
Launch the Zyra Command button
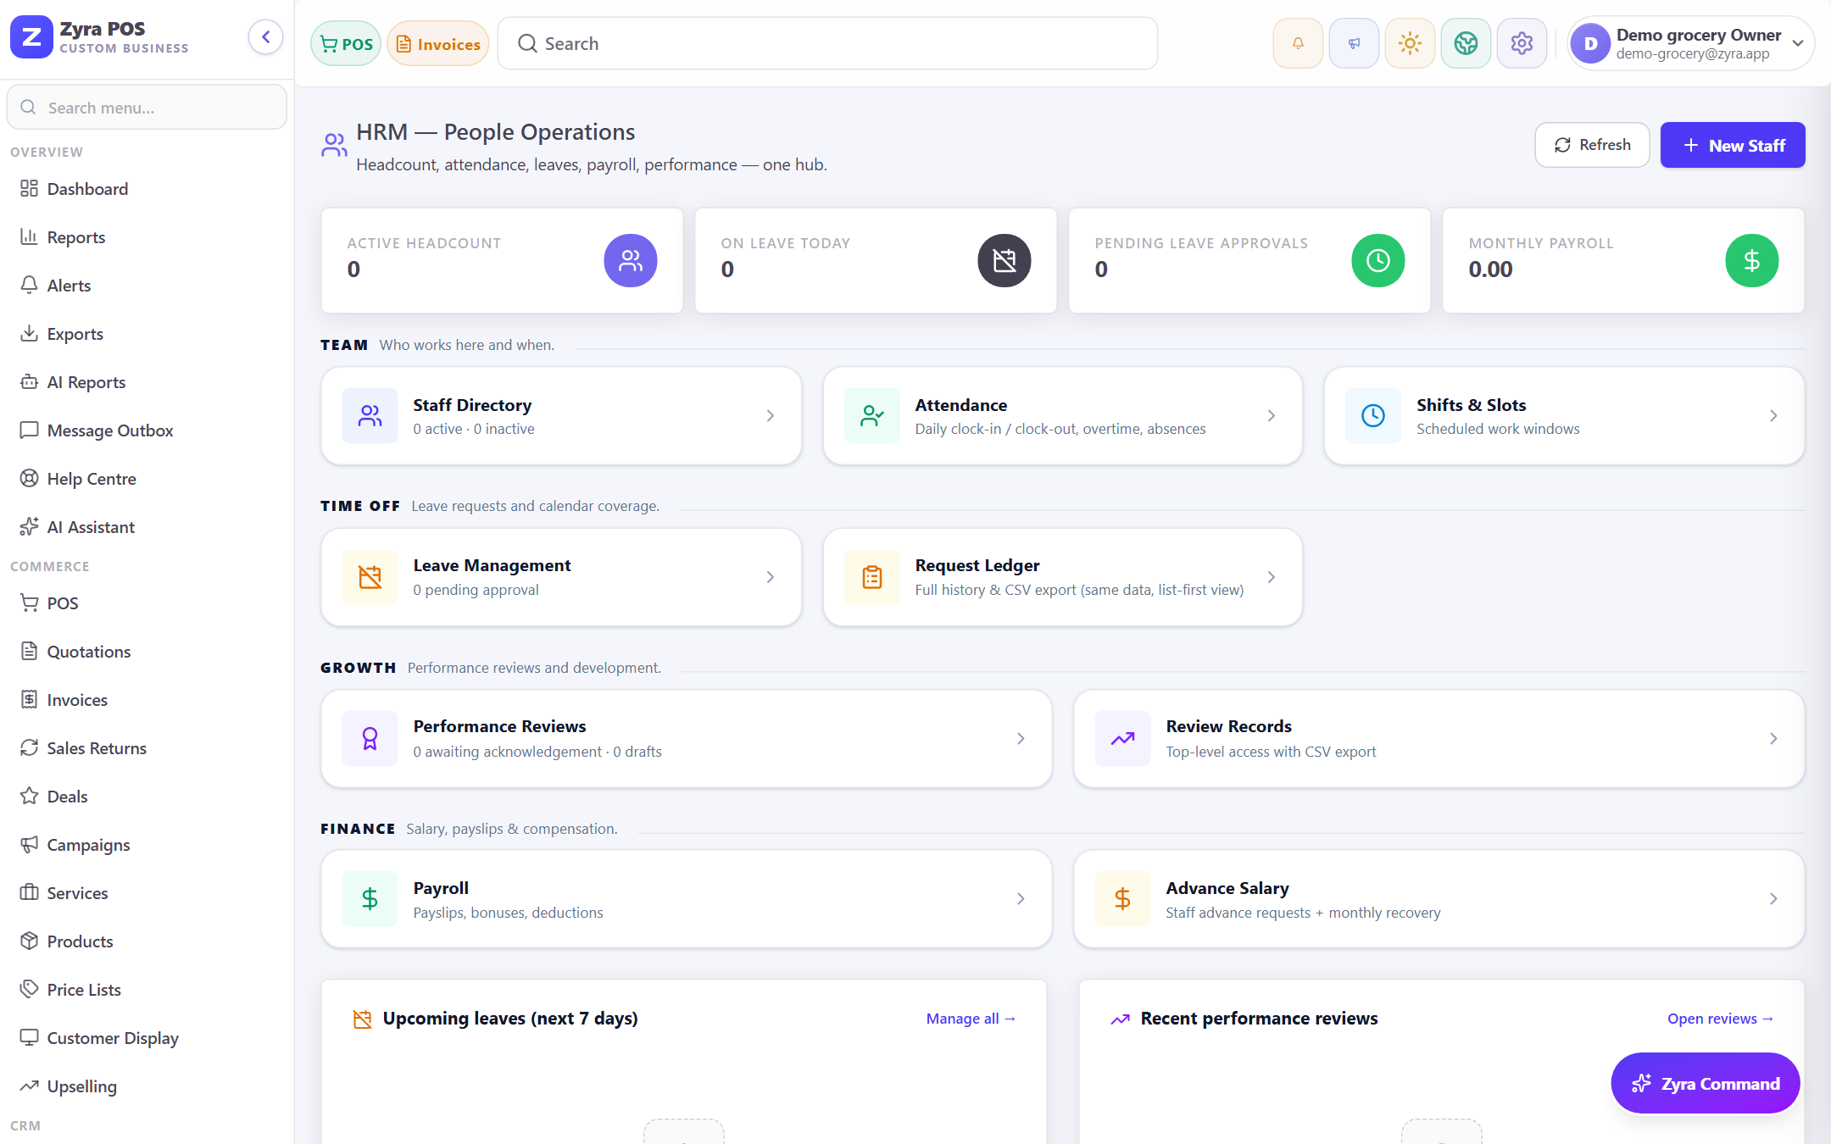click(1705, 1083)
